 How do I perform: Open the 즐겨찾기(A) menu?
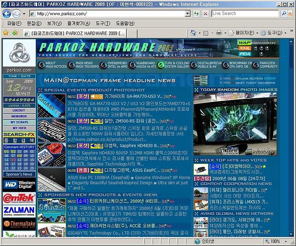[79, 23]
